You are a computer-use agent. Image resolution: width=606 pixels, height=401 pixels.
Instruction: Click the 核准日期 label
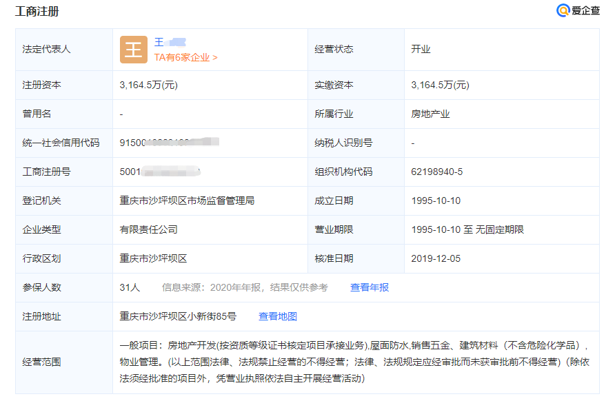click(x=334, y=258)
